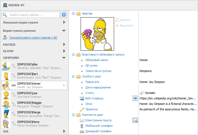Collapse the Особисті дані section
This screenshot has width=198, height=135.
[73, 76]
